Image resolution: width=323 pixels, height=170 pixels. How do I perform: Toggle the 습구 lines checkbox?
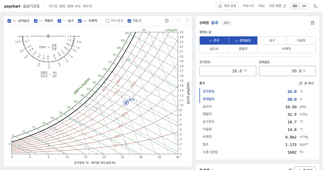coord(59,21)
